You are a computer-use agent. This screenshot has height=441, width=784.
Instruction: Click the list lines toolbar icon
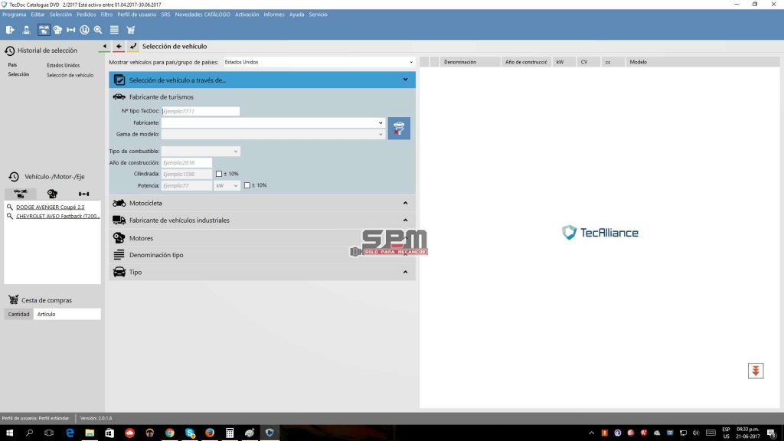pyautogui.click(x=115, y=30)
